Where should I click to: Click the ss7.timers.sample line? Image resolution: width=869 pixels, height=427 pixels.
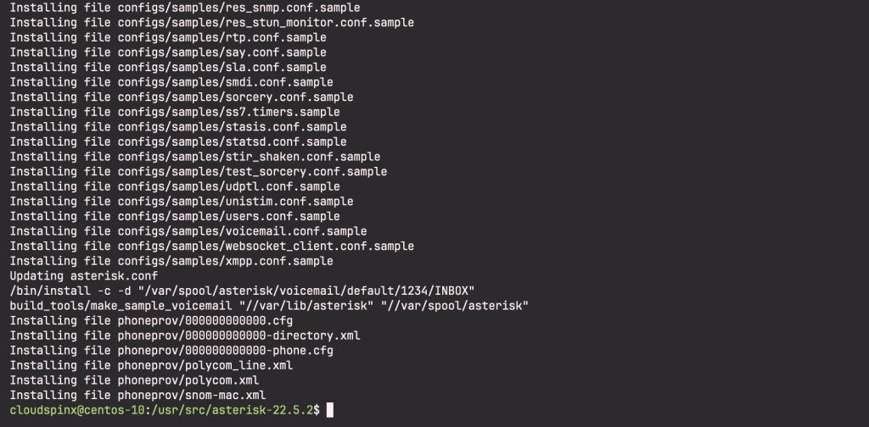(175, 112)
